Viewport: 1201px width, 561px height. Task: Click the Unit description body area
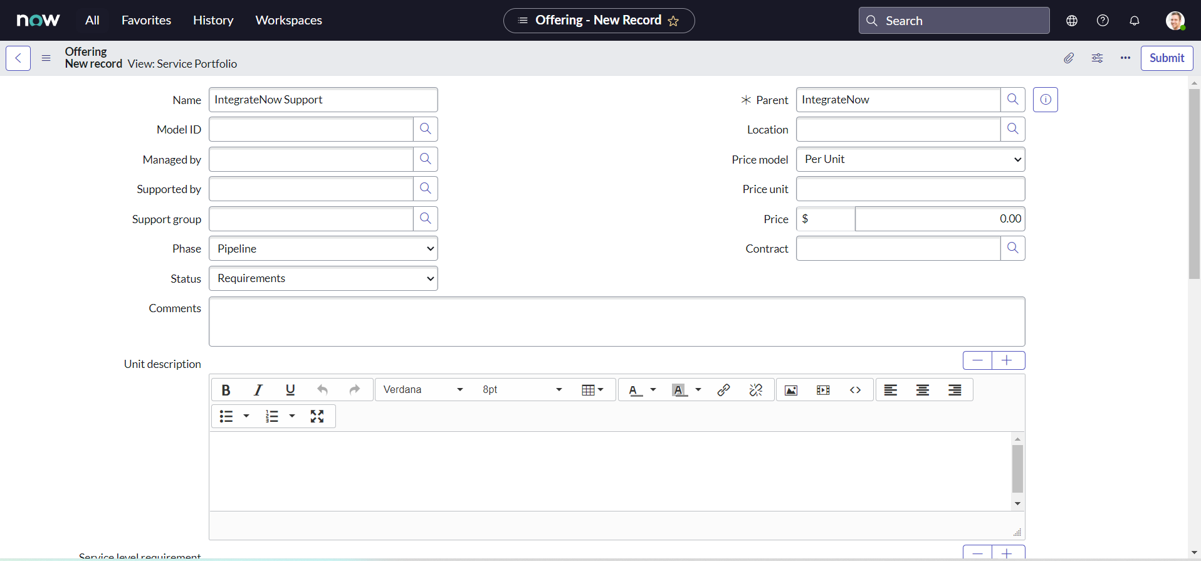point(611,471)
